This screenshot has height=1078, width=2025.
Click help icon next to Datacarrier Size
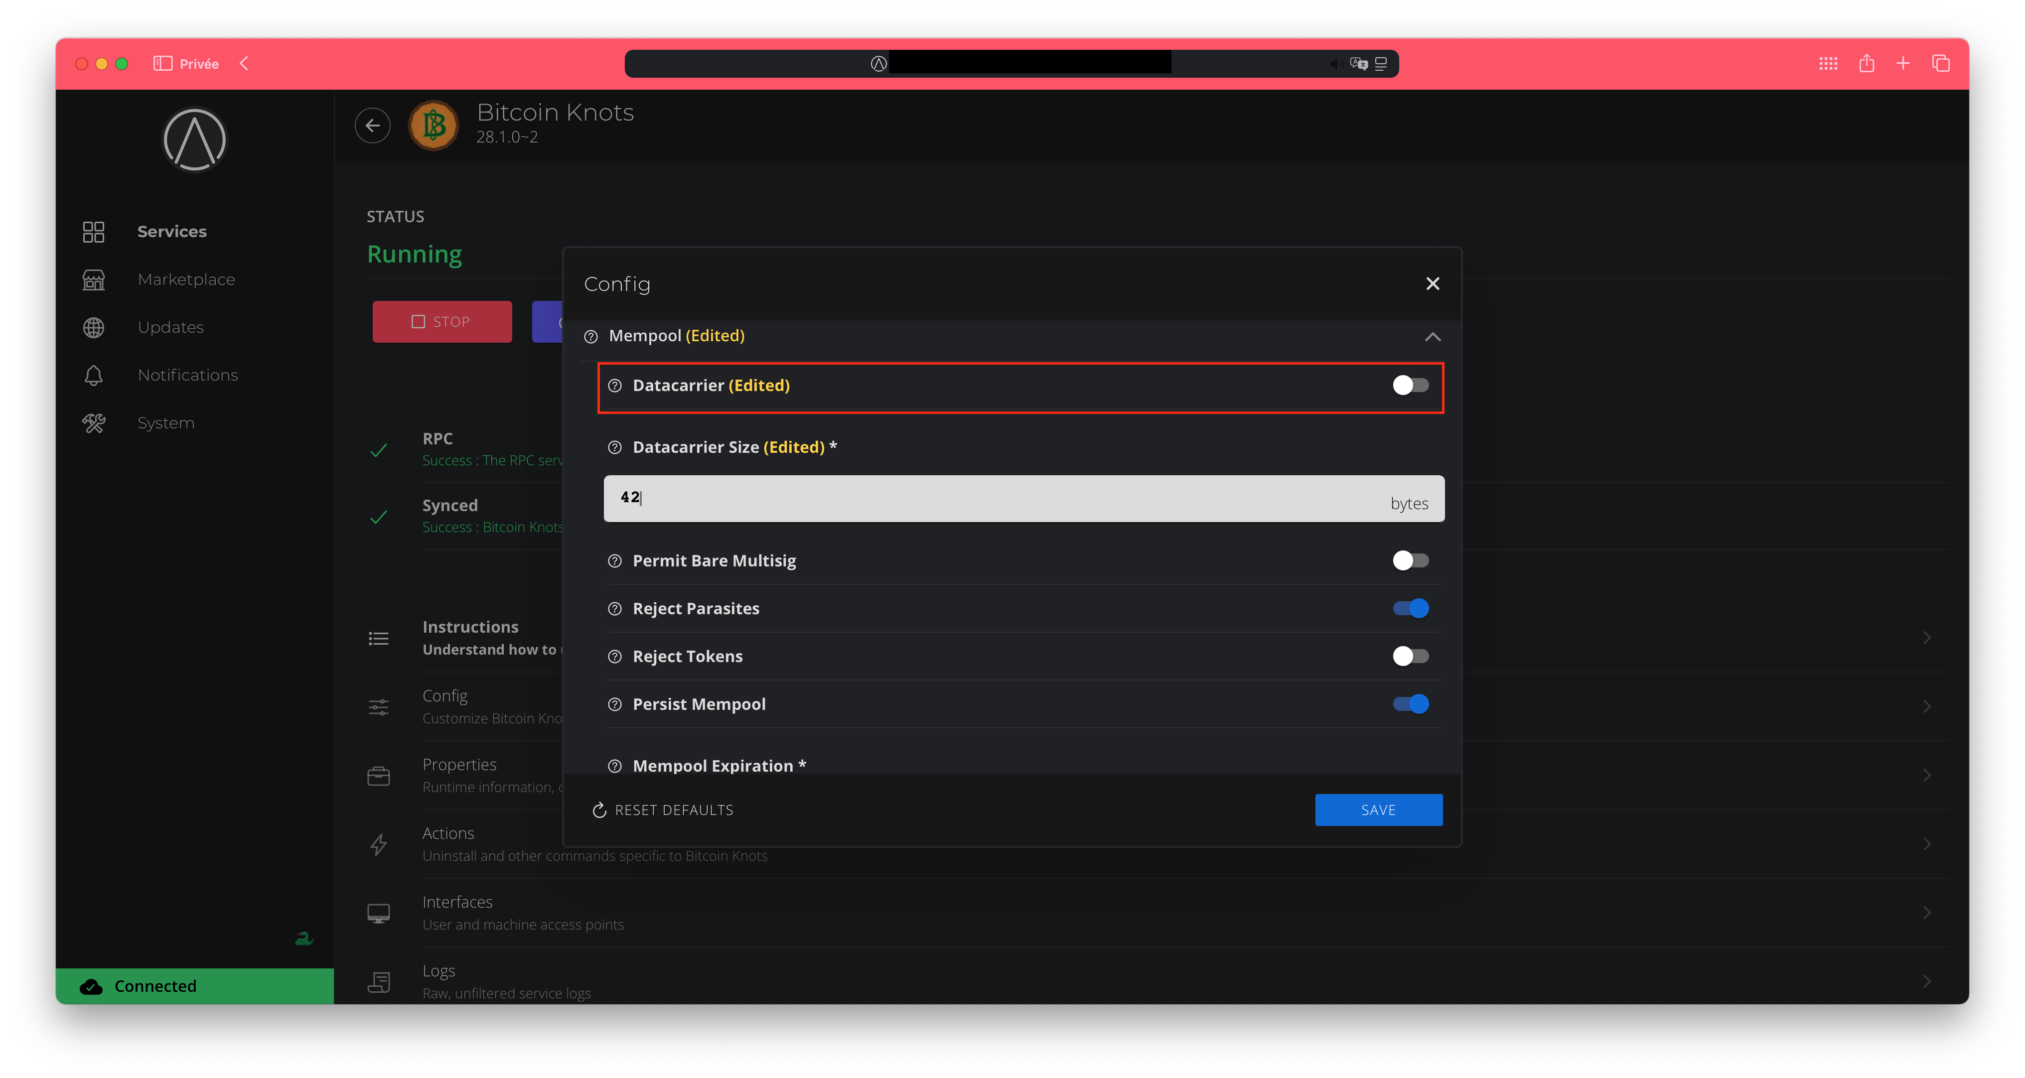pos(615,448)
